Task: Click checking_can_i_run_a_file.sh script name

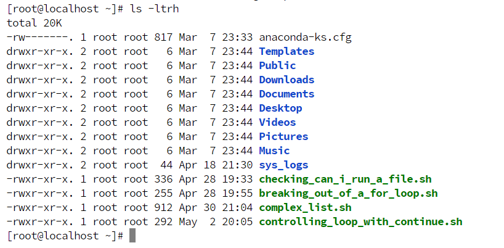Action: tap(345, 180)
